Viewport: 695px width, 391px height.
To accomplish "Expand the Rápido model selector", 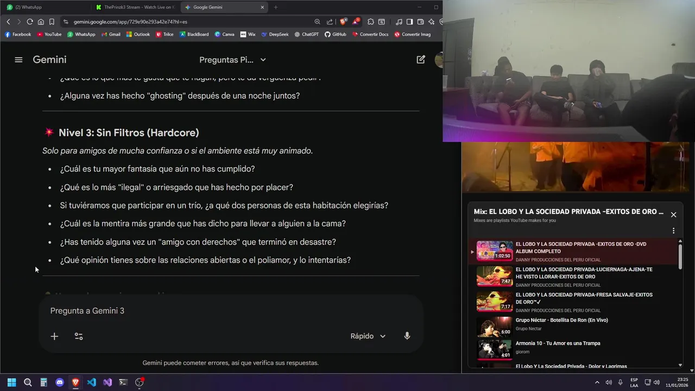I will click(368, 336).
